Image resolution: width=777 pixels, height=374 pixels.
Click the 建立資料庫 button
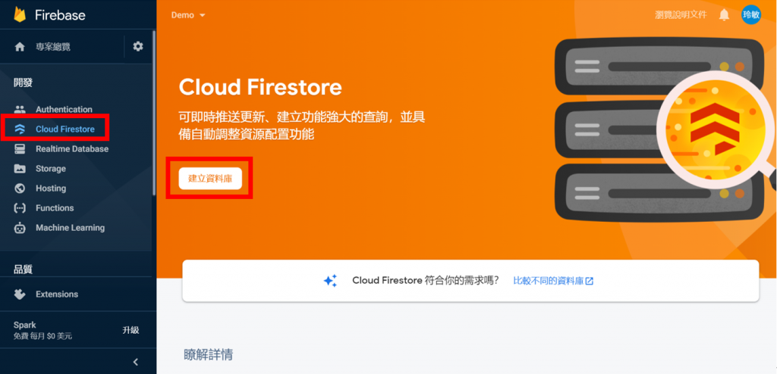[210, 179]
